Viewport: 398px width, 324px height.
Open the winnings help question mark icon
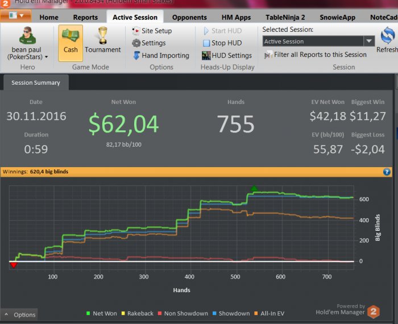(x=387, y=172)
